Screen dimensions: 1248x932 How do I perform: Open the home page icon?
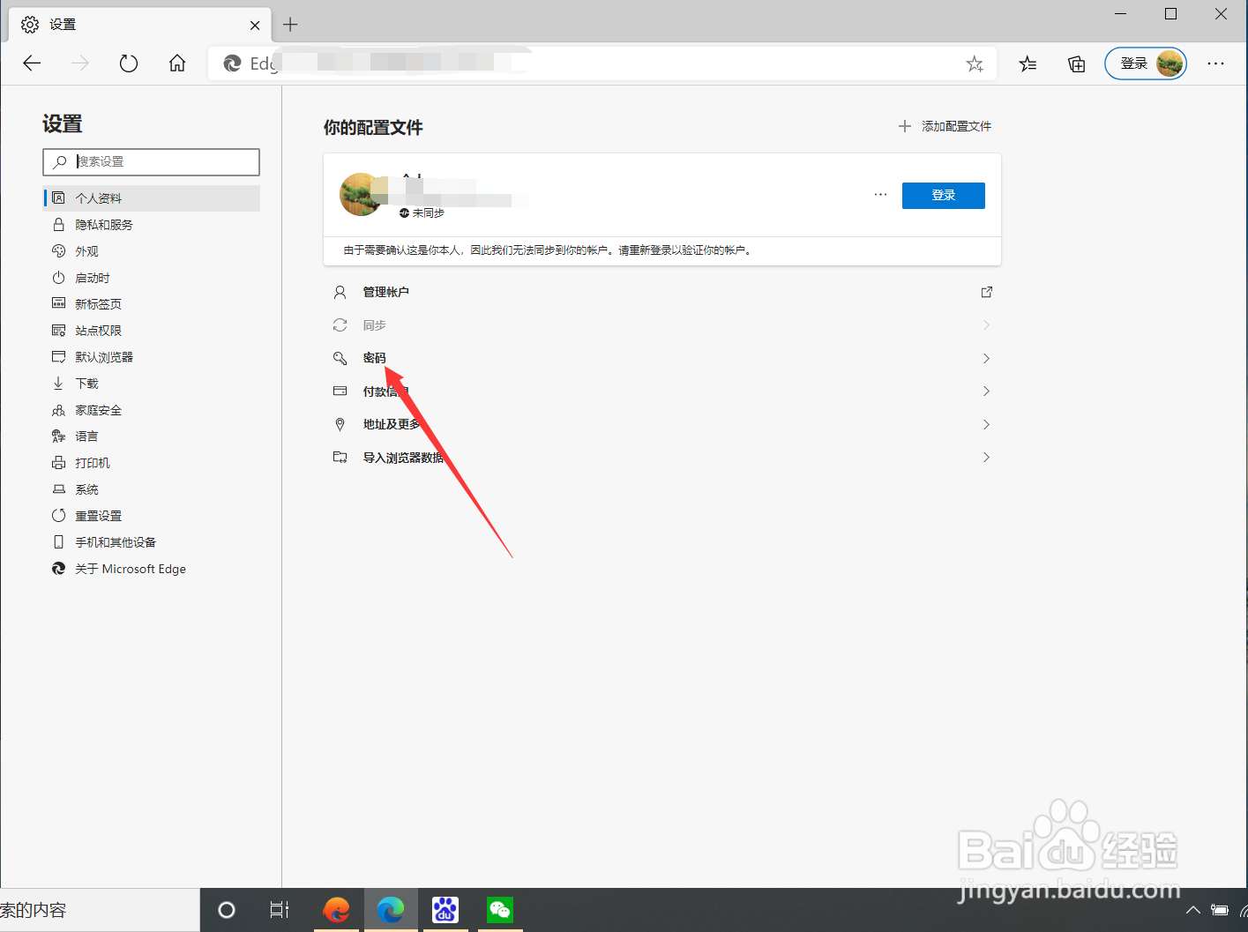pyautogui.click(x=176, y=63)
